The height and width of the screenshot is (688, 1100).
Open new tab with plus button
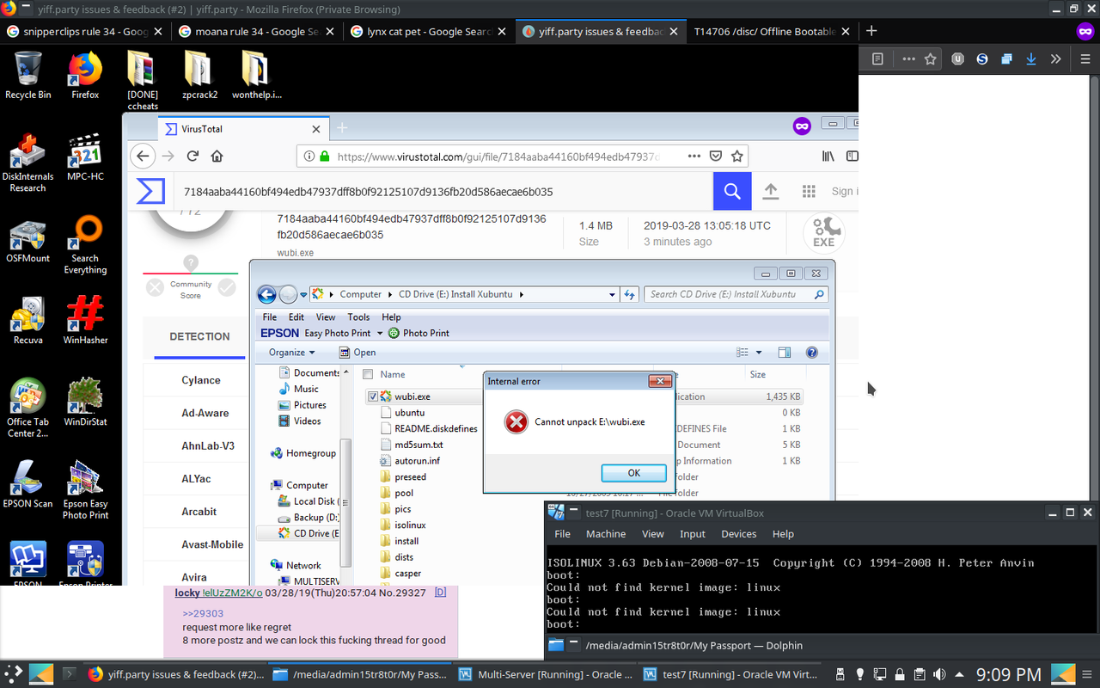pos(871,31)
